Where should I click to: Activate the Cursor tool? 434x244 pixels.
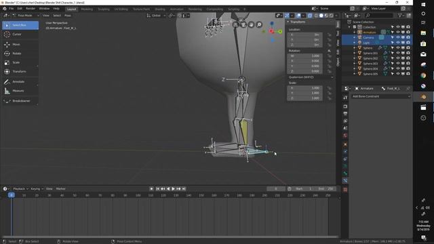click(x=20, y=35)
